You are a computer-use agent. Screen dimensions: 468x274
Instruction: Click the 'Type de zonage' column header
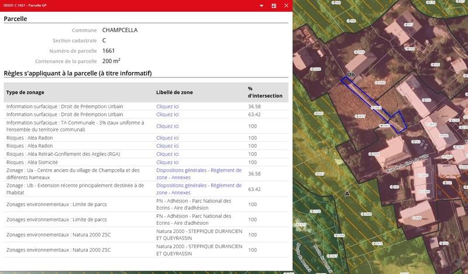(25, 93)
